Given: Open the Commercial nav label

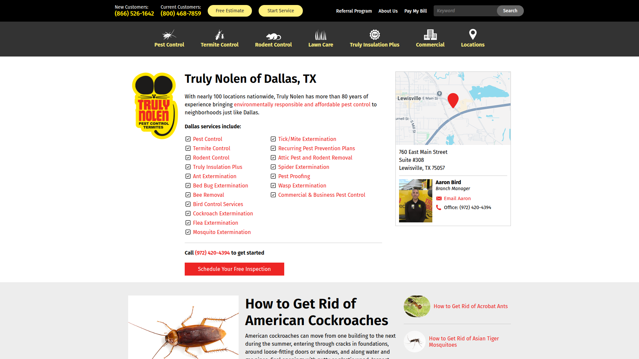Looking at the screenshot, I should [430, 45].
